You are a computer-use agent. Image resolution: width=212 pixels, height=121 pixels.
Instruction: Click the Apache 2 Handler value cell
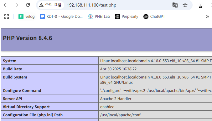[x=155, y=98]
